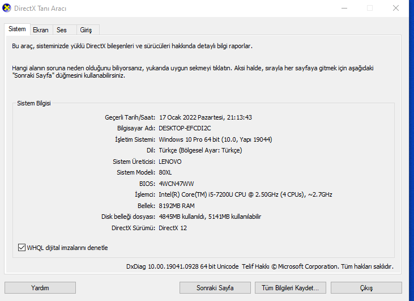Click page file value 4845MB kullanıldı

pyautogui.click(x=182, y=217)
